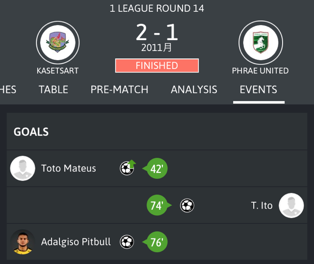Click the goal ball icon beside Toto Mateus
This screenshot has height=264, width=314.
128,168
